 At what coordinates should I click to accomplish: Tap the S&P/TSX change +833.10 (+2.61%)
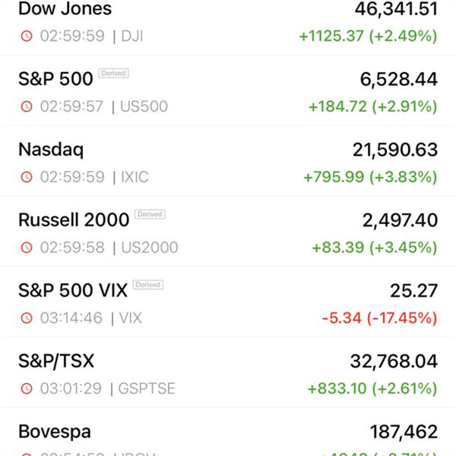372,388
